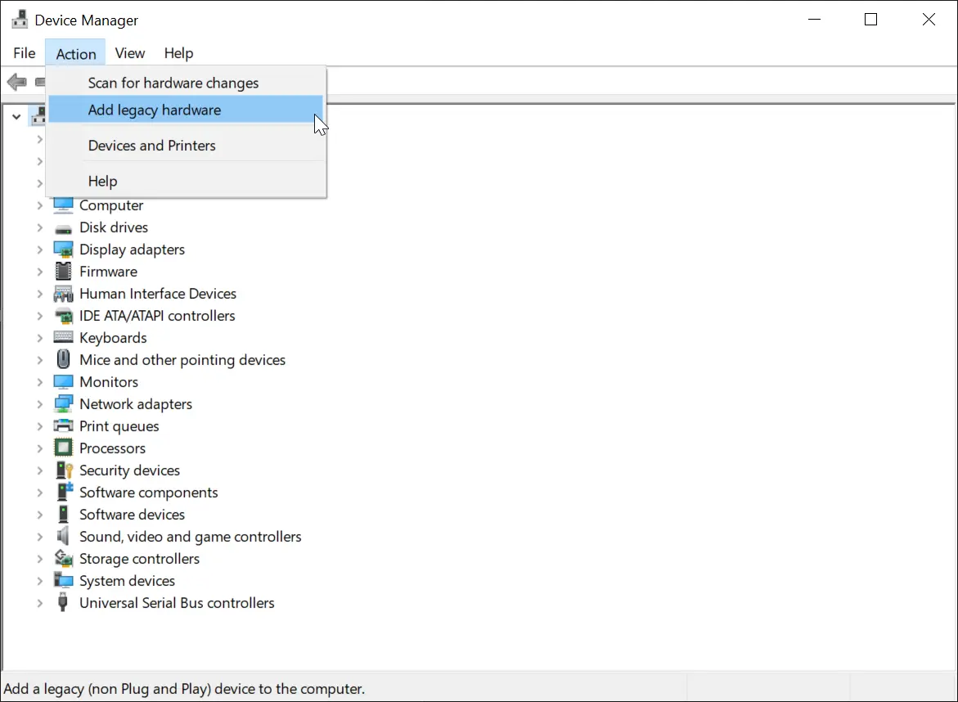Select the Storage controllers label
This screenshot has width=958, height=702.
tap(139, 559)
